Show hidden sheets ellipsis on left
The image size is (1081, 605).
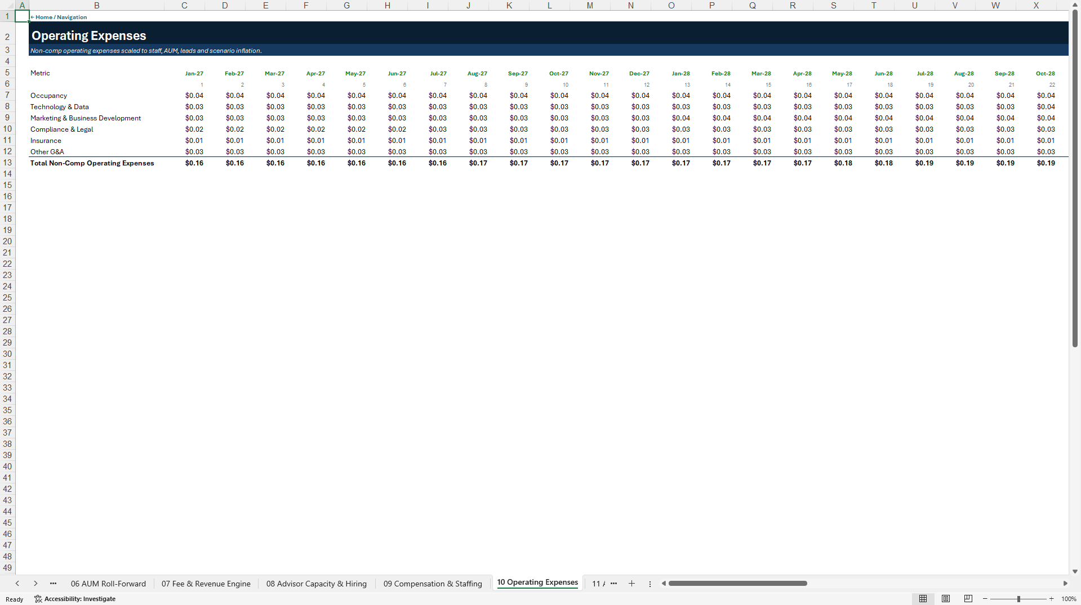point(53,584)
